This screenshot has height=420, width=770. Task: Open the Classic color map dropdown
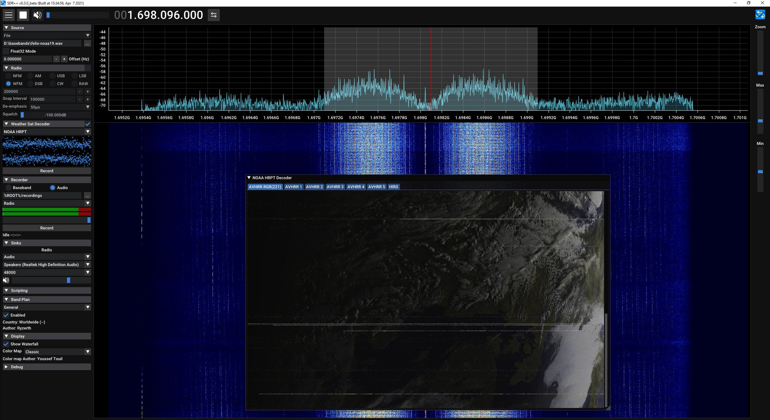point(56,352)
